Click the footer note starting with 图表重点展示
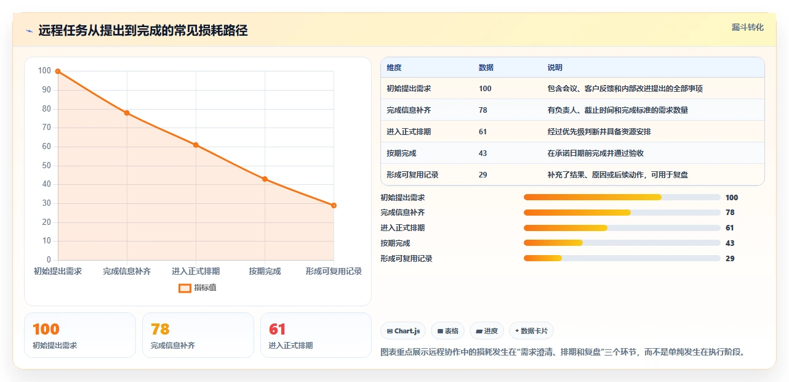 pos(564,352)
